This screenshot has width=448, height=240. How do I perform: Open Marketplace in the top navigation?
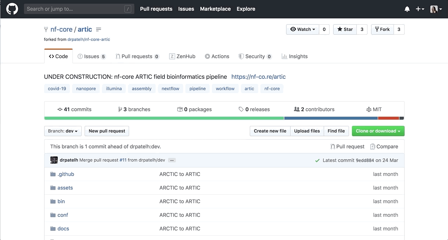pyautogui.click(x=215, y=9)
